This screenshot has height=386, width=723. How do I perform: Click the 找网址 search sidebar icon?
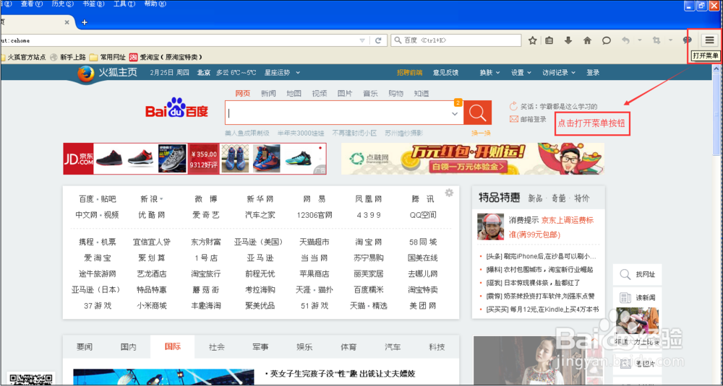(x=625, y=275)
